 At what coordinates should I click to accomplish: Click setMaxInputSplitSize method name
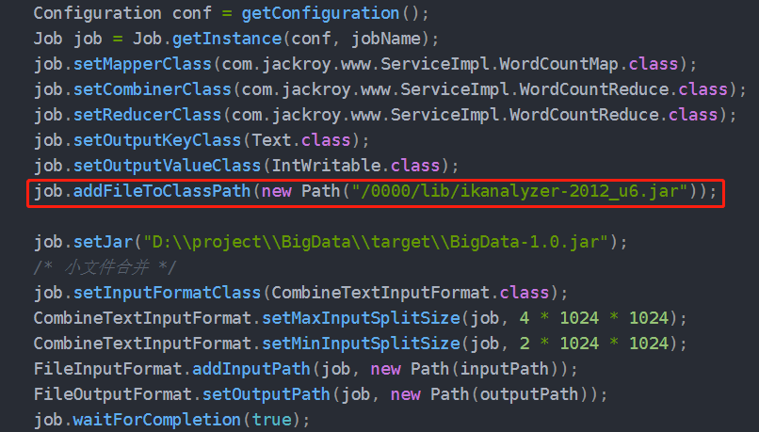point(361,318)
